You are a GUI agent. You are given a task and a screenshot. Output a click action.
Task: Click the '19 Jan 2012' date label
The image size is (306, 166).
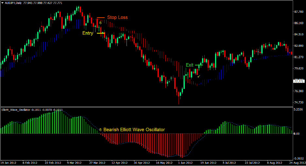[x=8, y=163]
